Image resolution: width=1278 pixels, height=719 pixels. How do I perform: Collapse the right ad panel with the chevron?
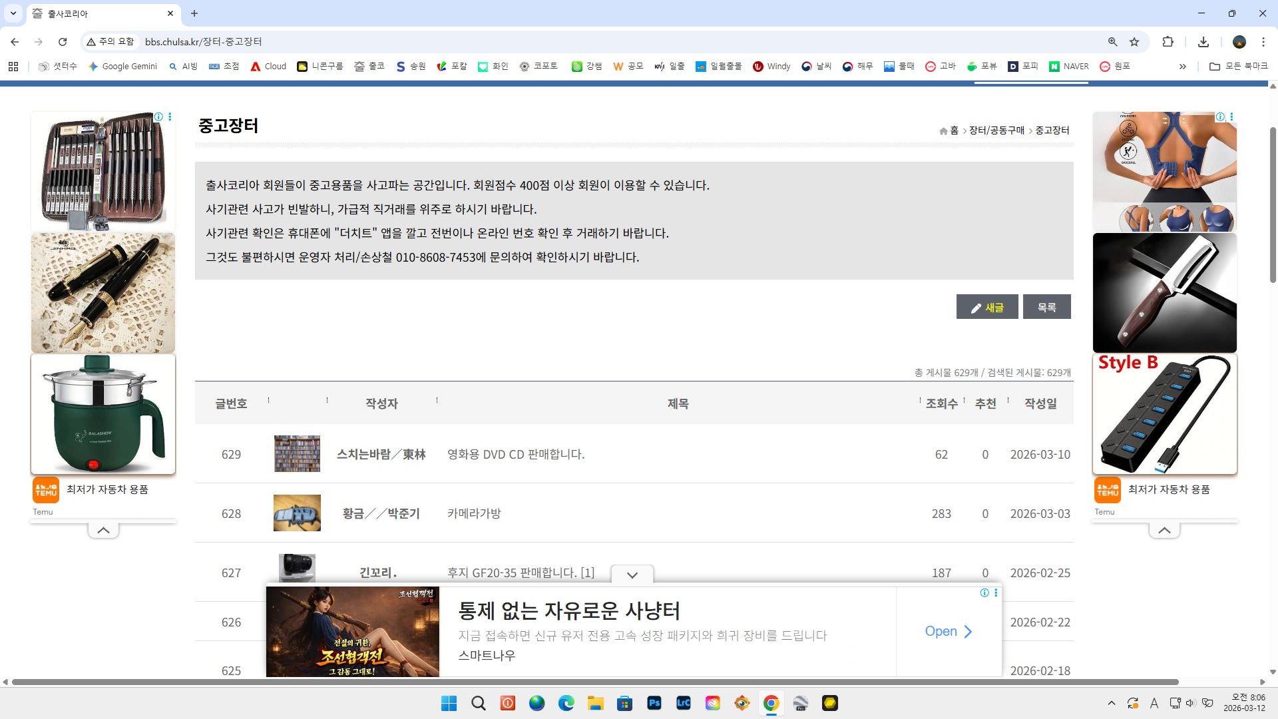click(1164, 531)
